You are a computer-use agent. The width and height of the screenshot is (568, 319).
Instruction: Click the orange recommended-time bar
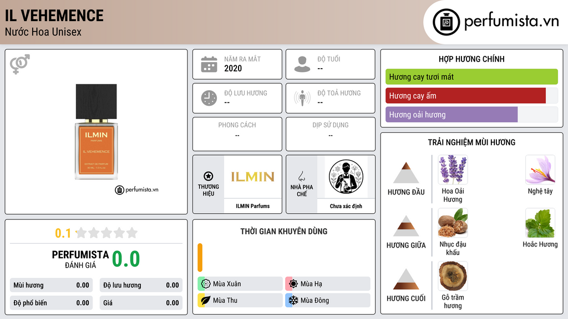tap(200, 258)
